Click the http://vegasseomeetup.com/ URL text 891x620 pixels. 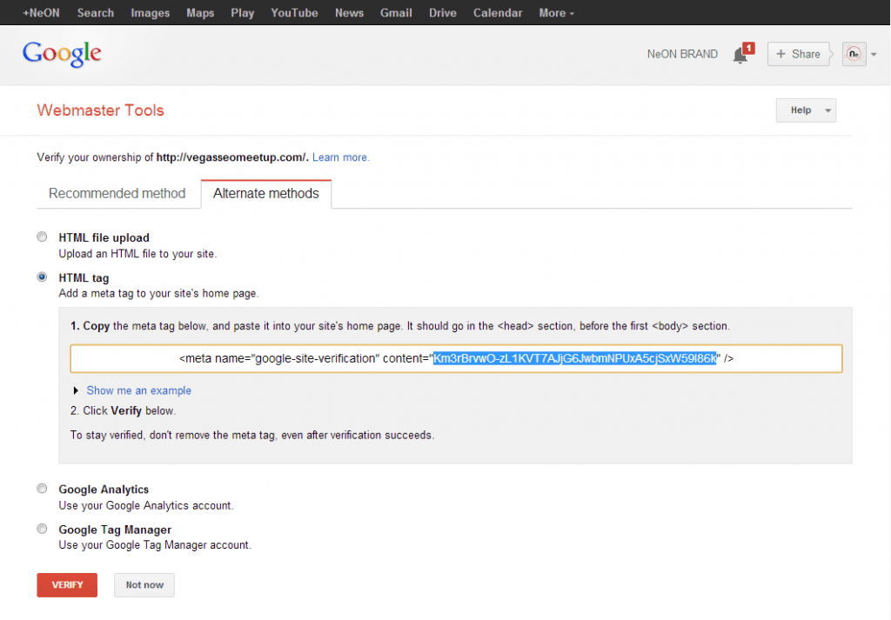tap(231, 157)
